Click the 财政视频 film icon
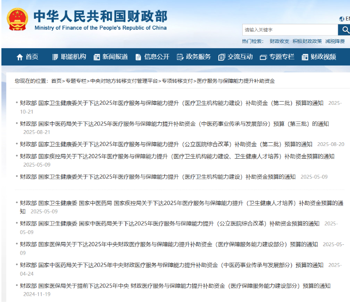The image size is (350, 308). click(x=305, y=57)
